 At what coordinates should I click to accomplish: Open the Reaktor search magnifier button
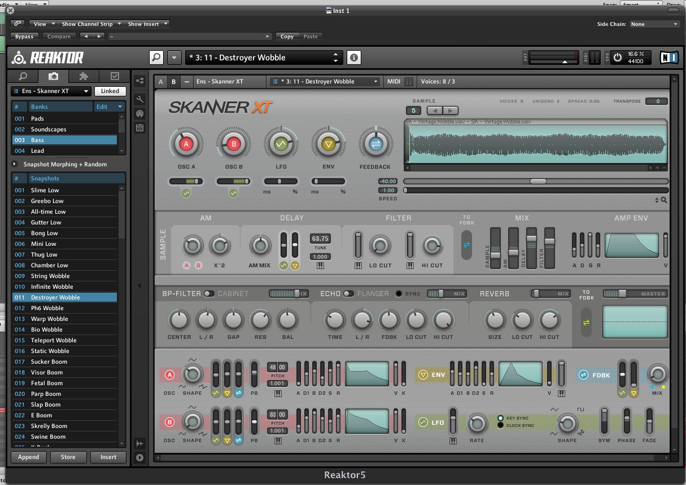(156, 58)
